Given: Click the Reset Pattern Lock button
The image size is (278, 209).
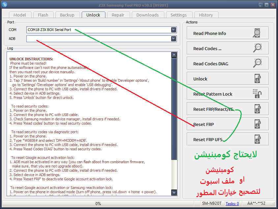Looking at the screenshot, I should (228, 94).
